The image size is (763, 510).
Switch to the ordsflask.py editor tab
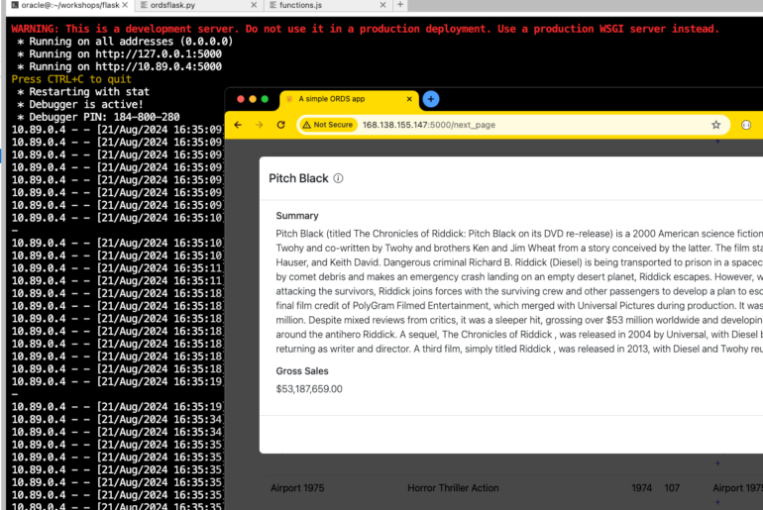(x=172, y=5)
